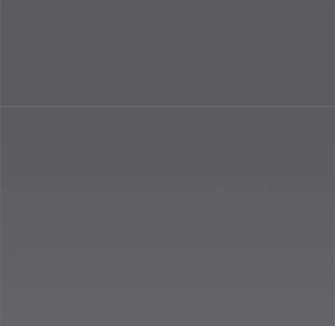Click inside the empty lower gray pane
Viewport: 335px width, 326px height.
(167, 217)
